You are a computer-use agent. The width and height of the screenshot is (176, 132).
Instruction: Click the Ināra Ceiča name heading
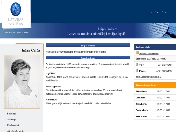(31, 50)
